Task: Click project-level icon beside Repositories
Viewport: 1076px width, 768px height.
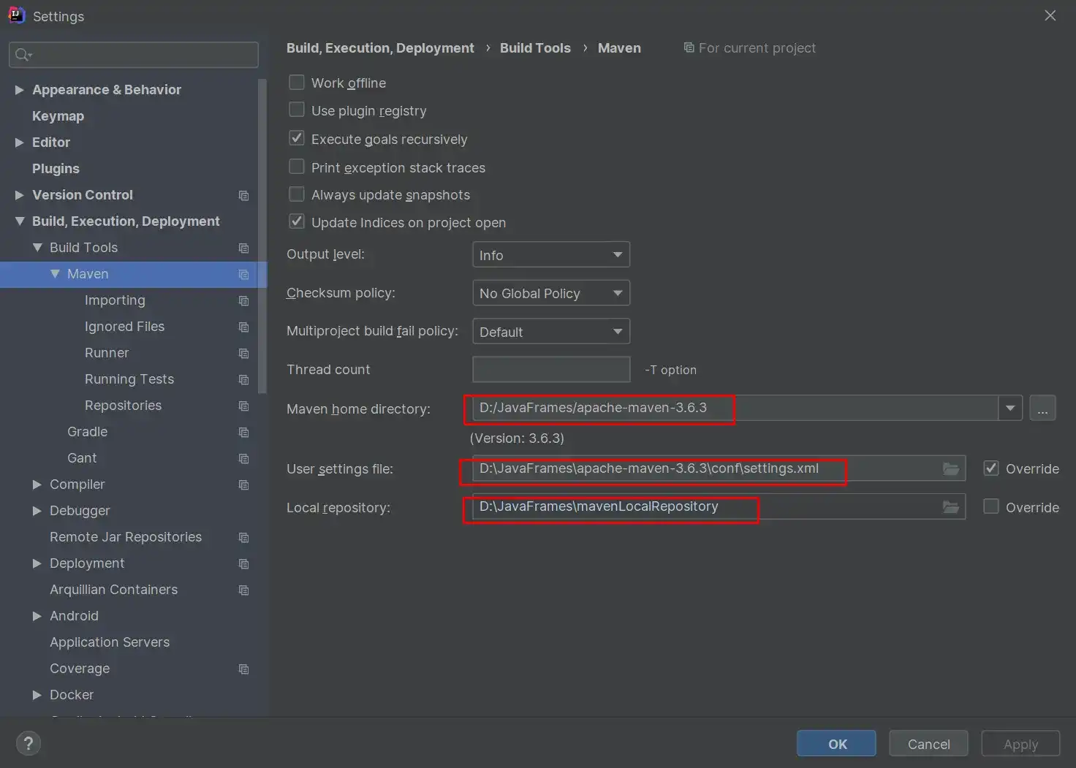Action: [243, 406]
